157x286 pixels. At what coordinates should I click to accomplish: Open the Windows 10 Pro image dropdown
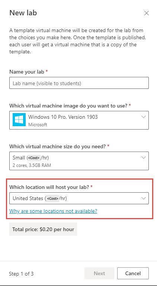(x=79, y=120)
